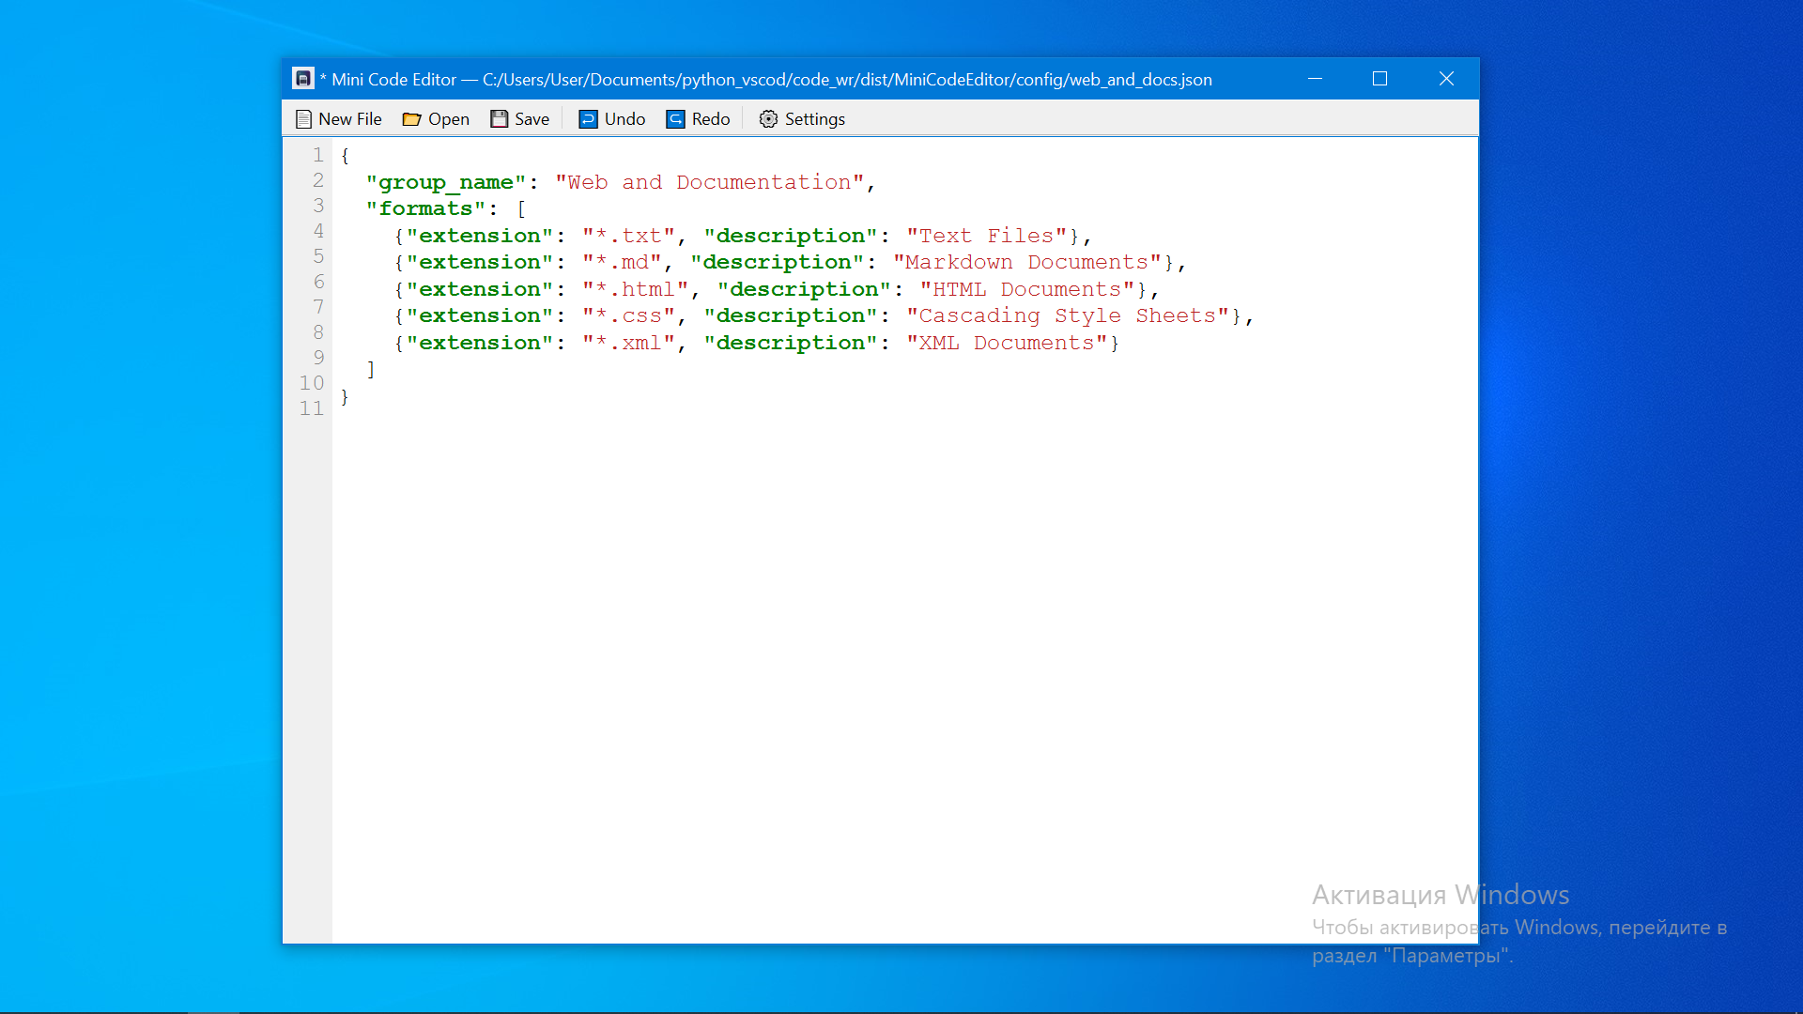Click line number 5 in the gutter

click(x=318, y=256)
